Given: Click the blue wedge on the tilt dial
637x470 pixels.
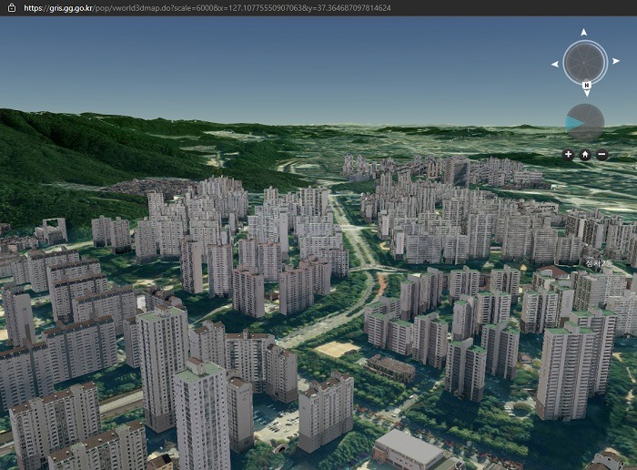Looking at the screenshot, I should [573, 122].
